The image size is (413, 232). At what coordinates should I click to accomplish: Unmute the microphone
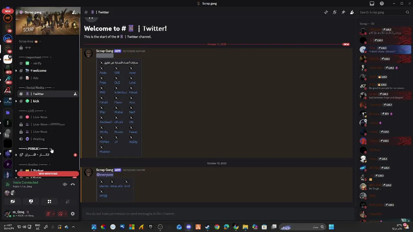[x=48, y=214]
